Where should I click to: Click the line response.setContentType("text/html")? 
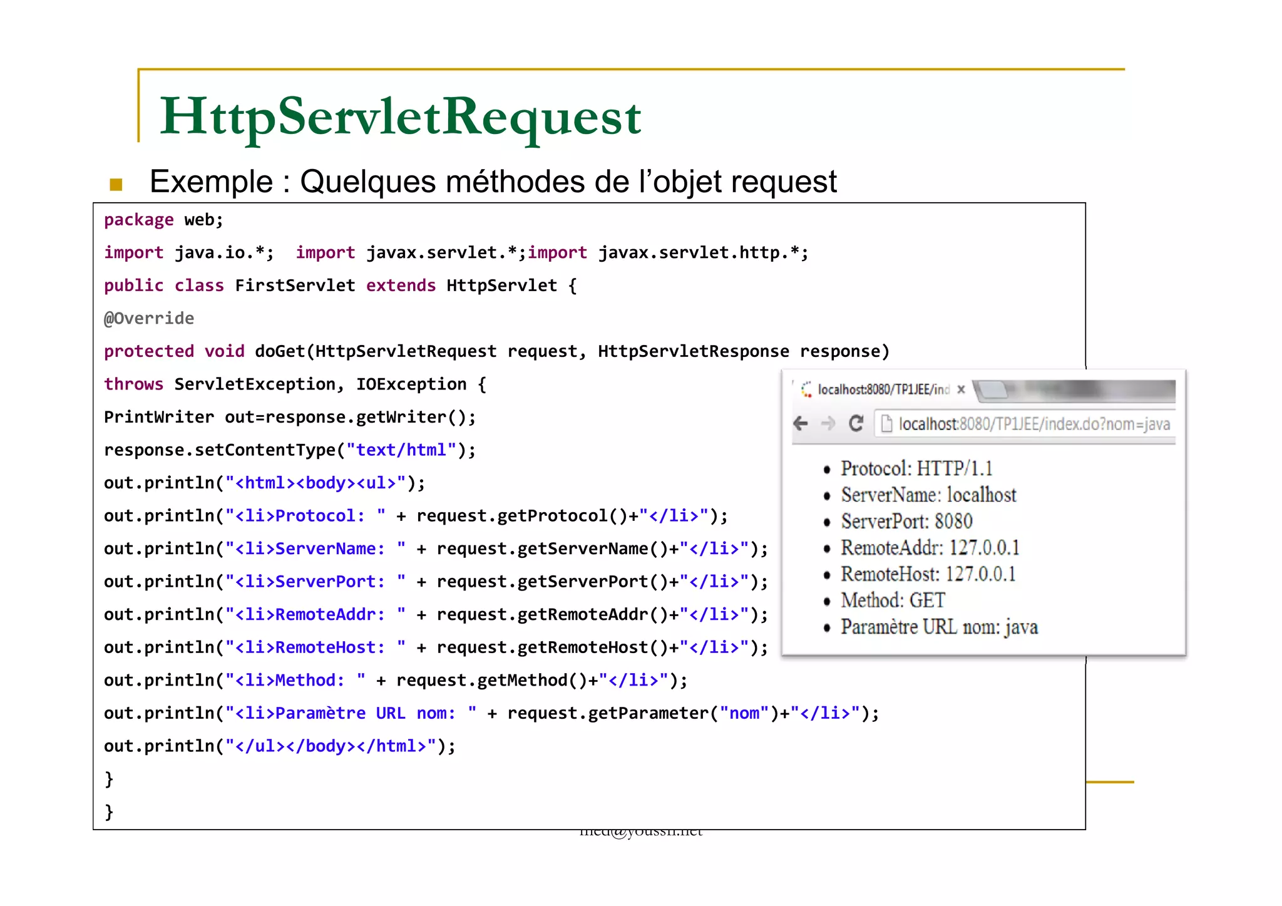click(290, 450)
